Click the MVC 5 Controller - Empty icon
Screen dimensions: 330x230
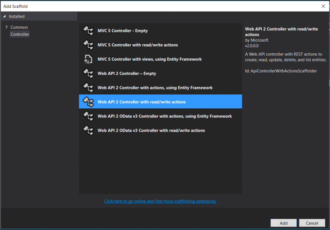tap(88, 31)
